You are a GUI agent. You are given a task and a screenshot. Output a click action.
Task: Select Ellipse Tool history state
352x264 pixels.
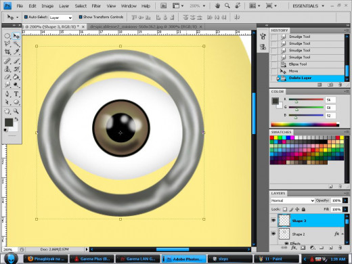(x=311, y=64)
